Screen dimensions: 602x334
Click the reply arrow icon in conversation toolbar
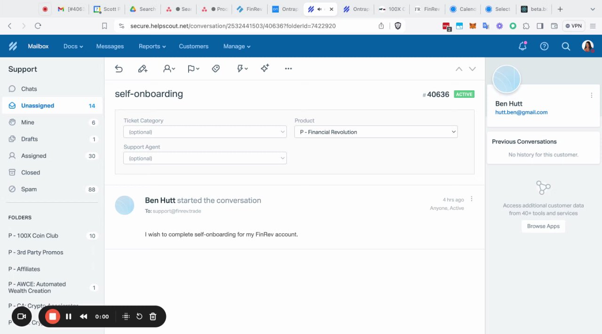pyautogui.click(x=119, y=69)
